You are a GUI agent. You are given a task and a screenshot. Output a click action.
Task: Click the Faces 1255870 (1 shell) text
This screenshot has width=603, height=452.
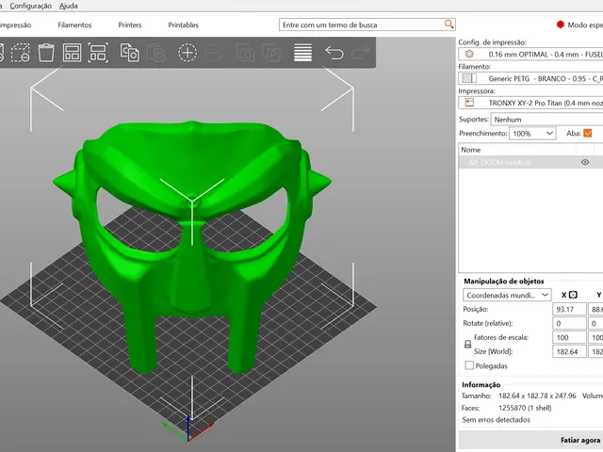[x=525, y=408]
